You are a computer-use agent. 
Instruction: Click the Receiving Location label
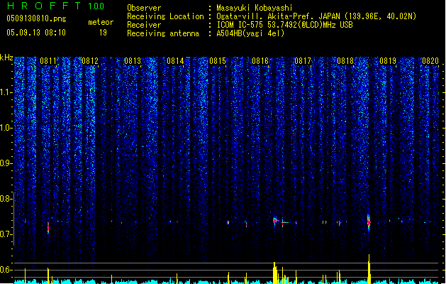[x=165, y=16]
